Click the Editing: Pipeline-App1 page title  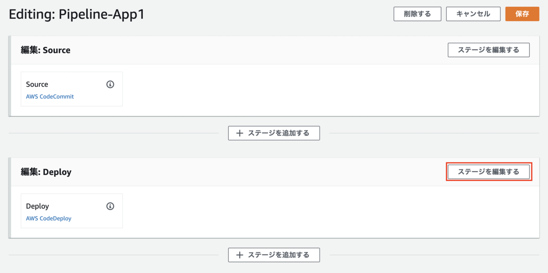pos(77,14)
